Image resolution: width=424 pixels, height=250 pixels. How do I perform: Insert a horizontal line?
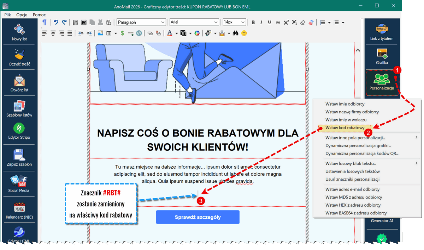[x=131, y=33]
